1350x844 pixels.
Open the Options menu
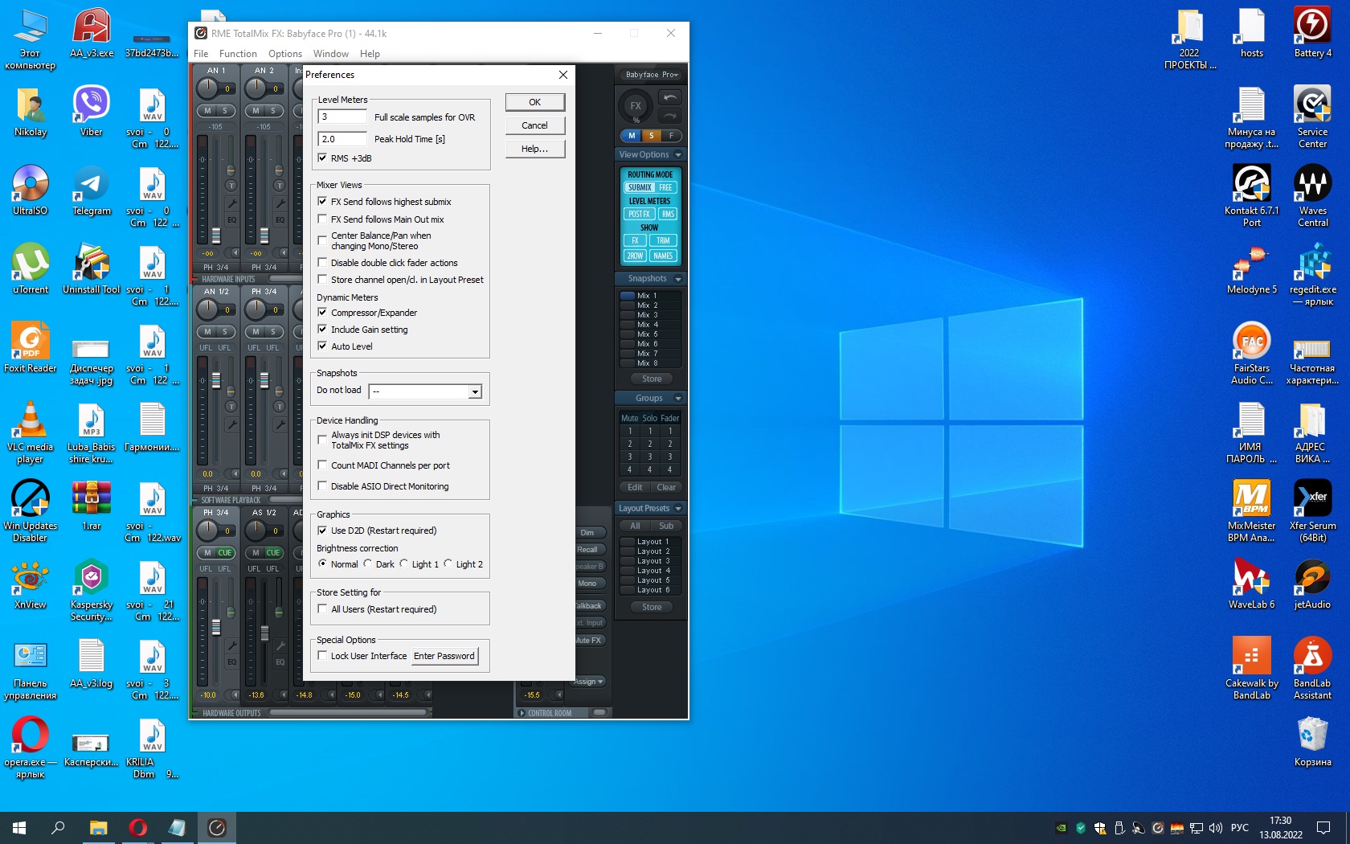point(284,54)
